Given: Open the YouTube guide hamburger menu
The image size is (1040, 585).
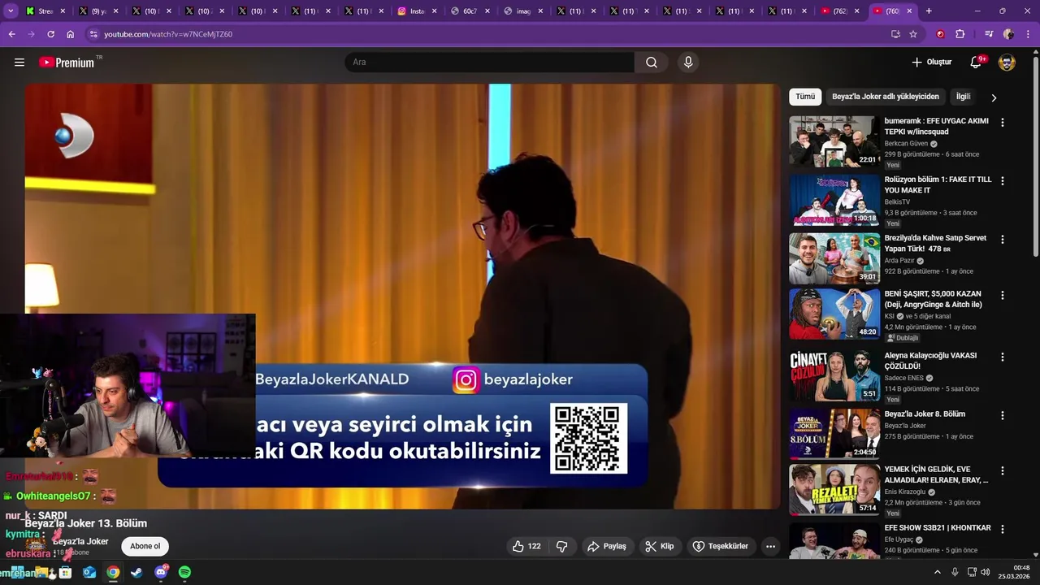Looking at the screenshot, I should click(x=19, y=63).
